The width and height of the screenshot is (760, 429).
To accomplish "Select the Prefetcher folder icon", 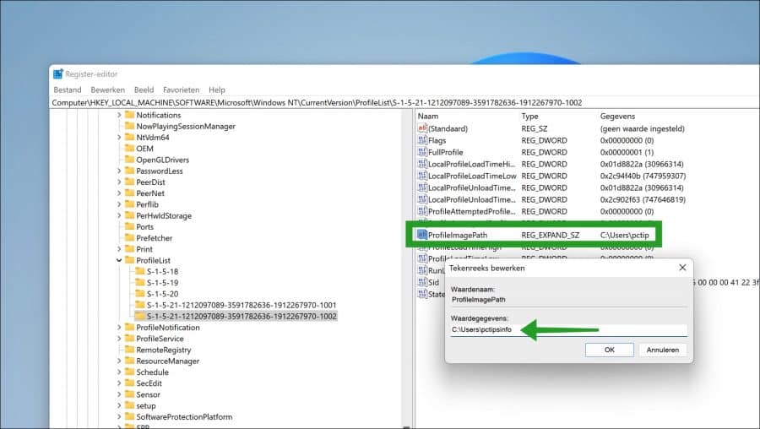I will tap(129, 237).
